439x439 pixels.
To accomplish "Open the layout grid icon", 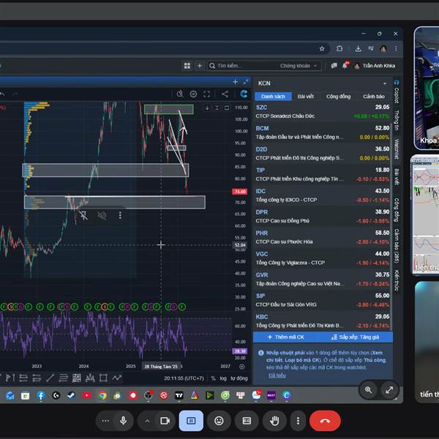I will pyautogui.click(x=187, y=66).
